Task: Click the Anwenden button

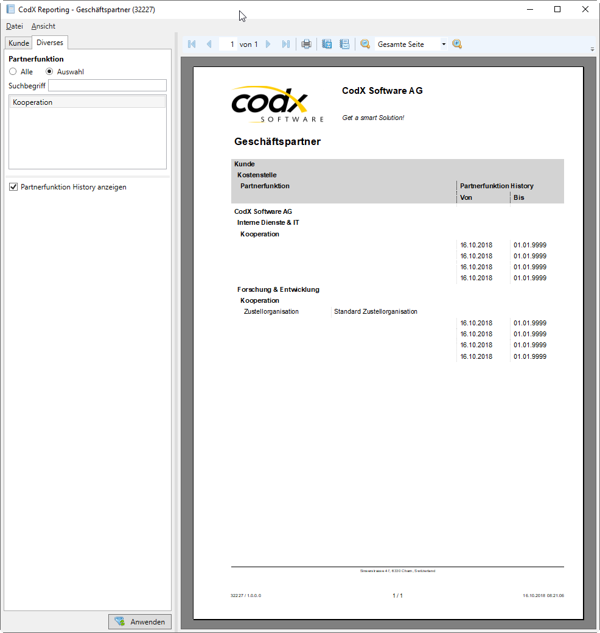Action: (x=140, y=621)
